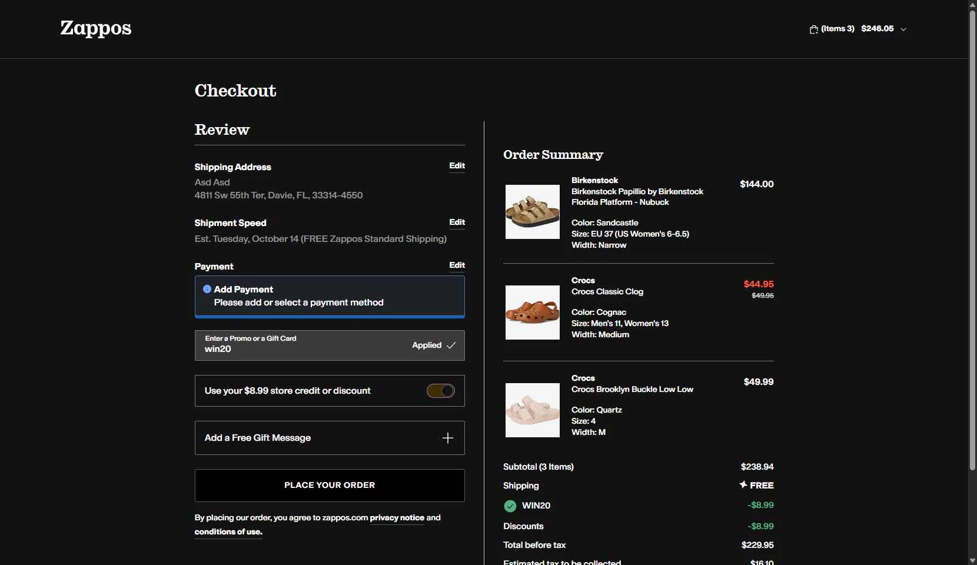Select the Add Payment radio button

(207, 289)
